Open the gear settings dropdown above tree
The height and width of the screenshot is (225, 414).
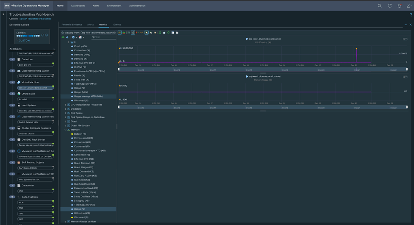74,37
